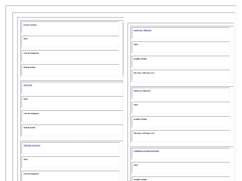Click the 2025 year cell under clock font
Screen dimensions: 242x181
[x=73, y=102]
